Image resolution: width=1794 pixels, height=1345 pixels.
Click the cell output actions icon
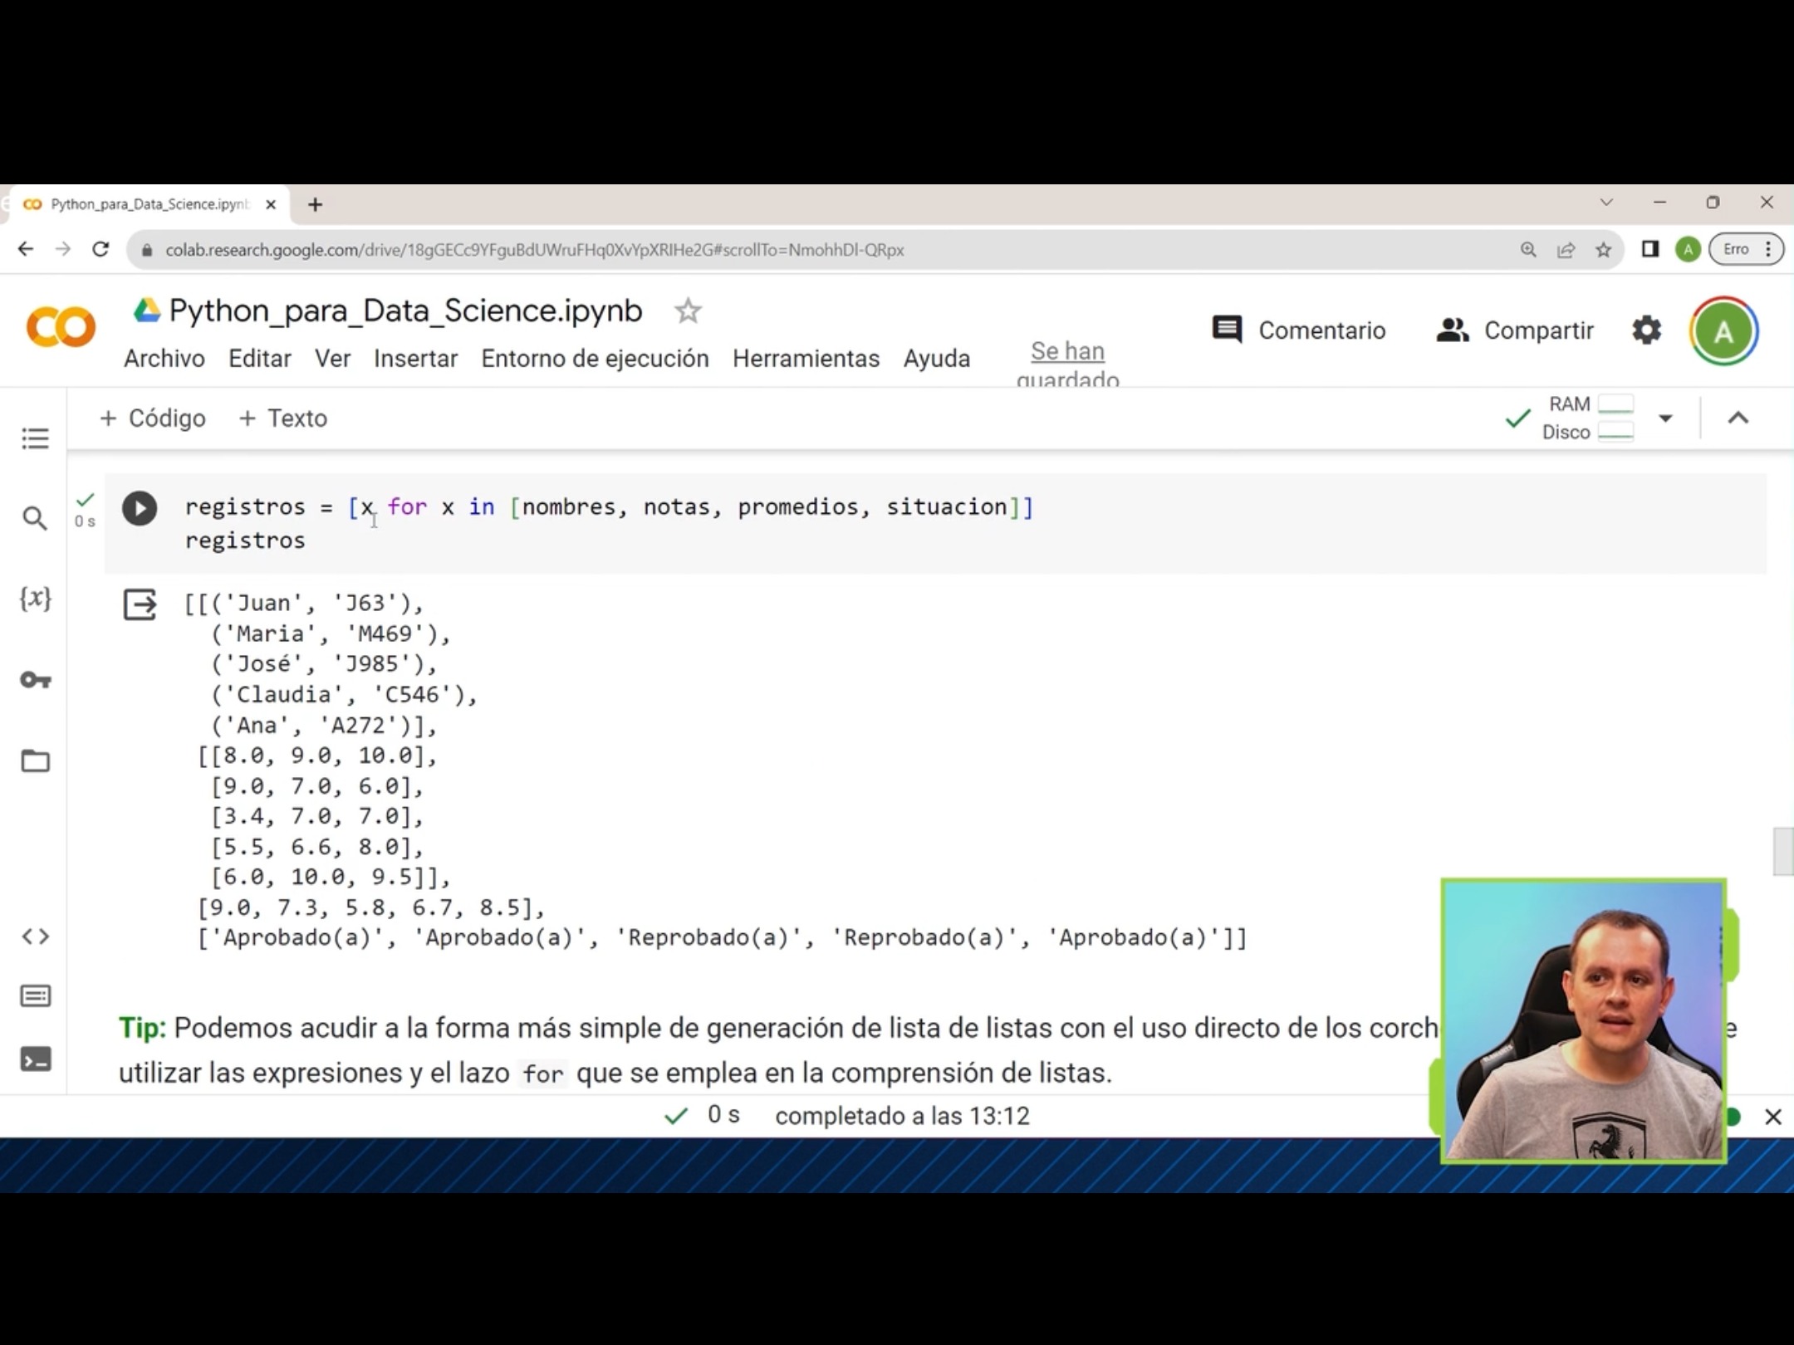point(140,604)
